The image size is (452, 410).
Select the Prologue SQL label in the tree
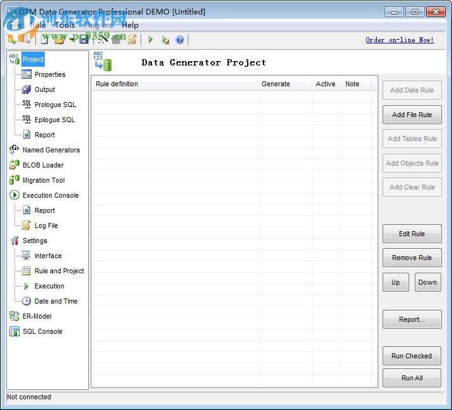pyautogui.click(x=55, y=105)
